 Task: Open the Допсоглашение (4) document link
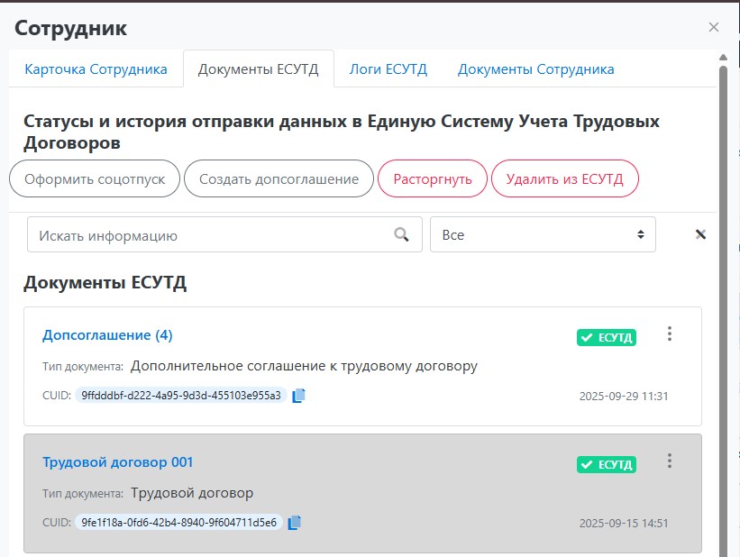click(107, 335)
